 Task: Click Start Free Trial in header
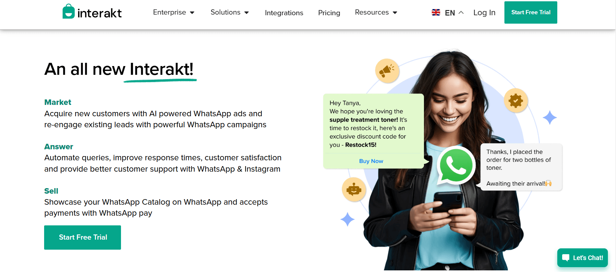point(531,12)
